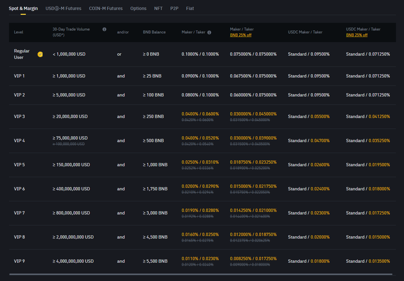Click the 0.0250% / 0.0310% fee for VIP 5
Screen dimensions: 404x281
[200, 162]
